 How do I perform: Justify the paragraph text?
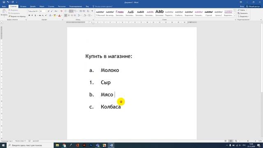click(x=75, y=16)
